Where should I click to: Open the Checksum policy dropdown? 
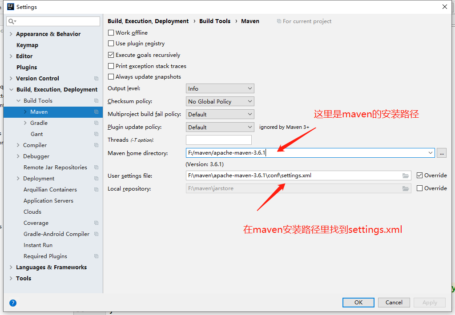(220, 101)
